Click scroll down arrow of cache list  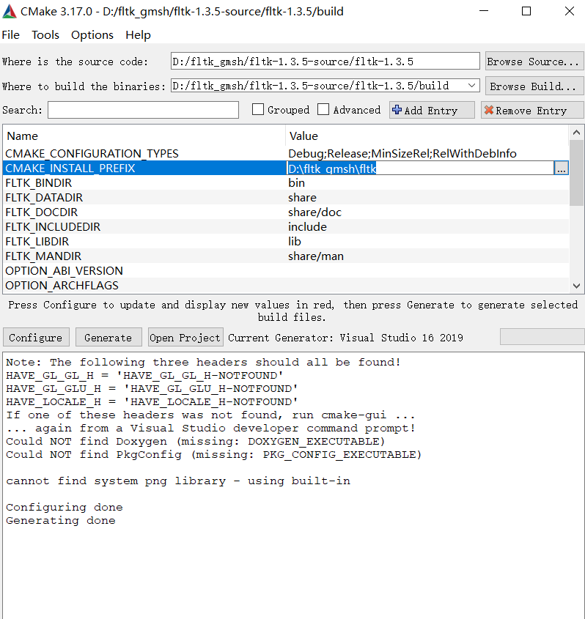(x=576, y=286)
